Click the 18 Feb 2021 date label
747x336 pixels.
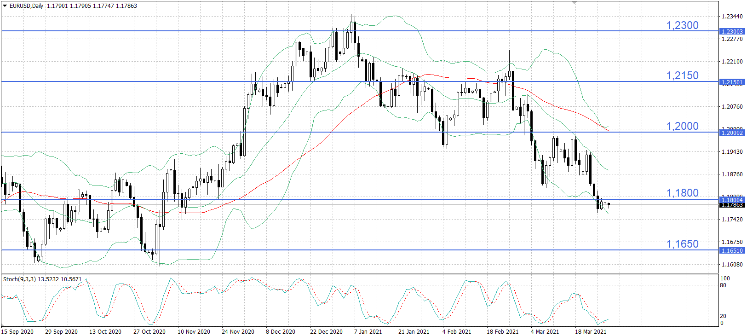502,331
